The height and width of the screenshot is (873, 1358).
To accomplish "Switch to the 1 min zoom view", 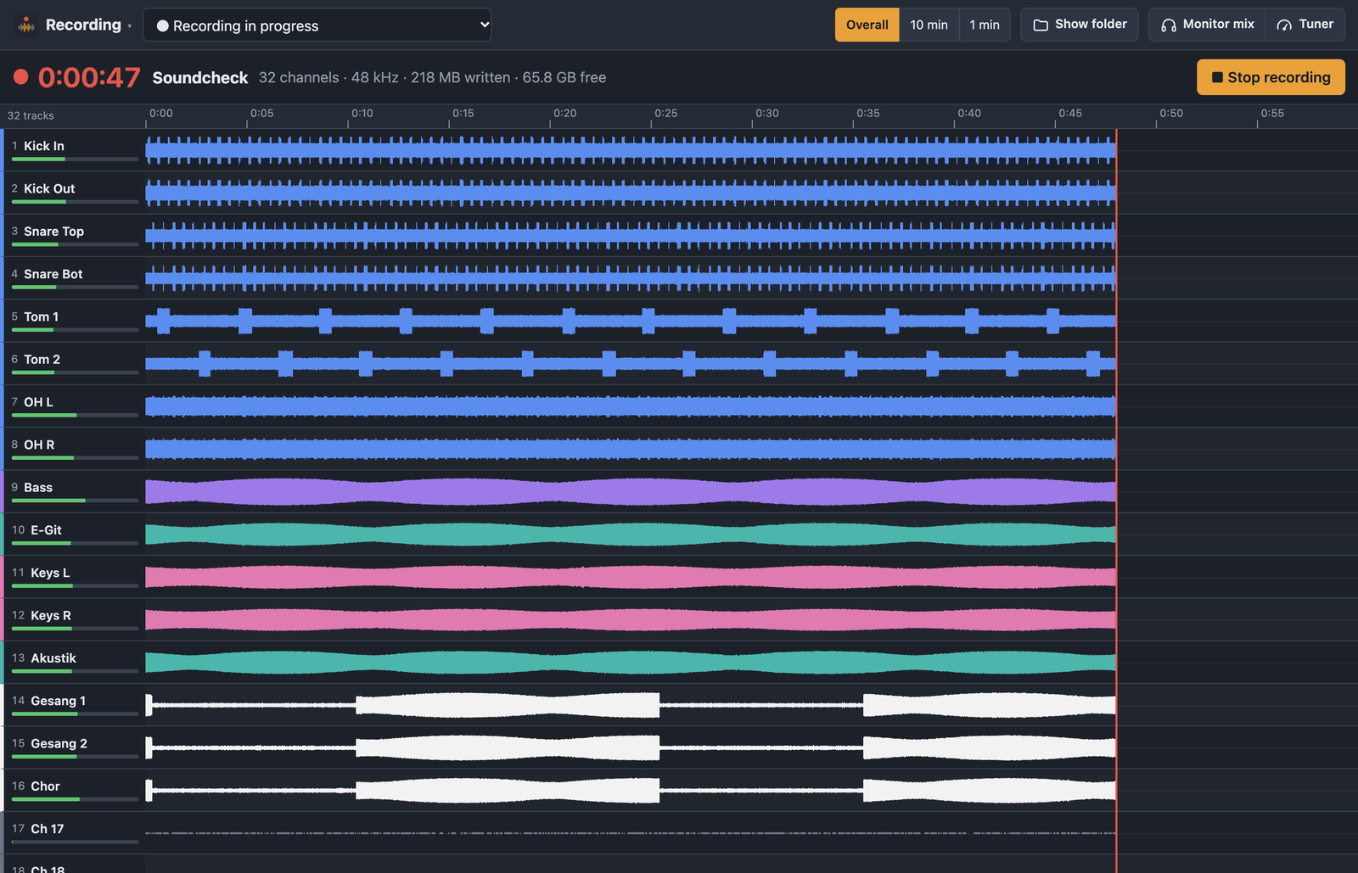I will click(x=985, y=25).
